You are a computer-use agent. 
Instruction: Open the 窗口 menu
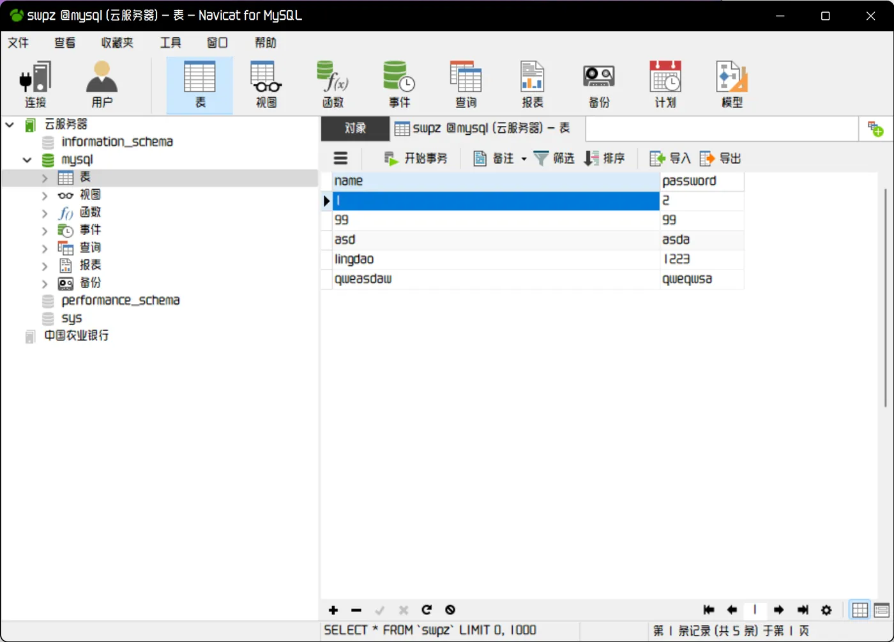point(217,43)
